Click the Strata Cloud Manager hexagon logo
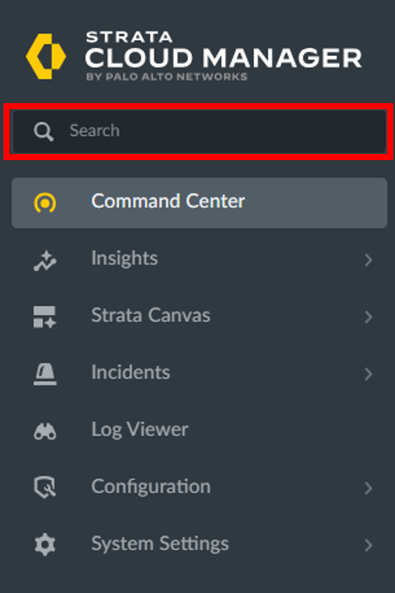 coord(46,57)
